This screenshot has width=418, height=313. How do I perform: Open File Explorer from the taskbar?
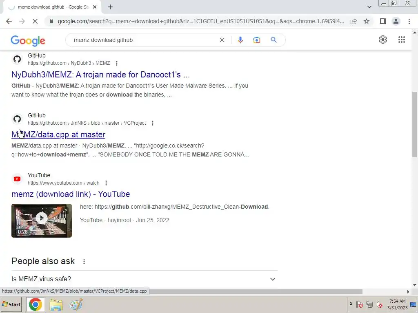[56, 305]
